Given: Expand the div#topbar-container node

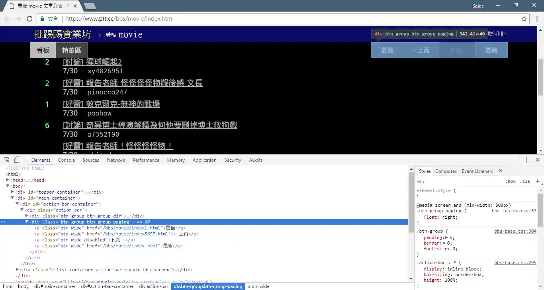Looking at the screenshot, I should click(12, 192).
